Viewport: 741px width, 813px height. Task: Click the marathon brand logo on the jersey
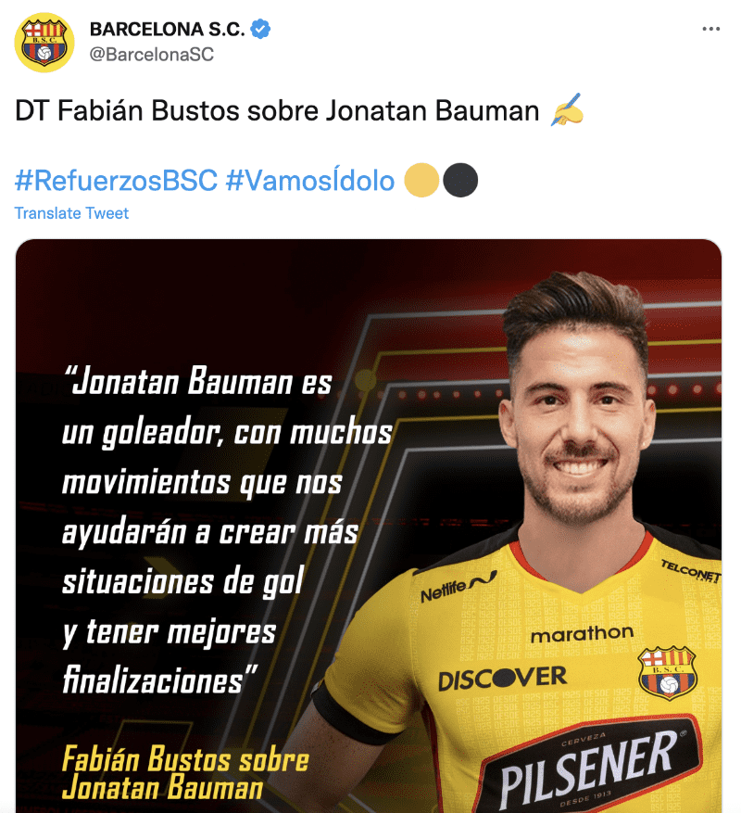[x=582, y=633]
